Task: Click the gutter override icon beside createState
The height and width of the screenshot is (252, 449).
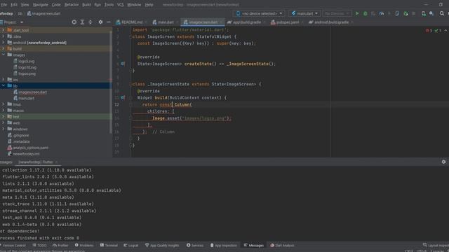Action: 123,64
